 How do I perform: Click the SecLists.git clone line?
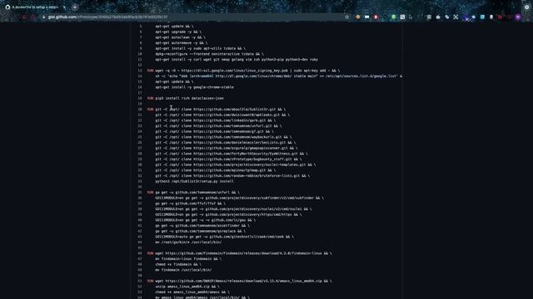[226, 143]
